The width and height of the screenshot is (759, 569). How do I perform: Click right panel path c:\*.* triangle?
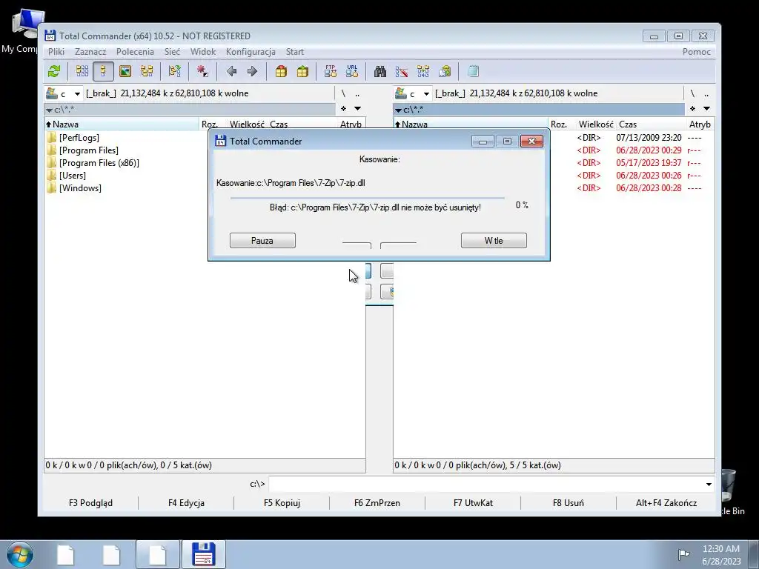tap(398, 110)
